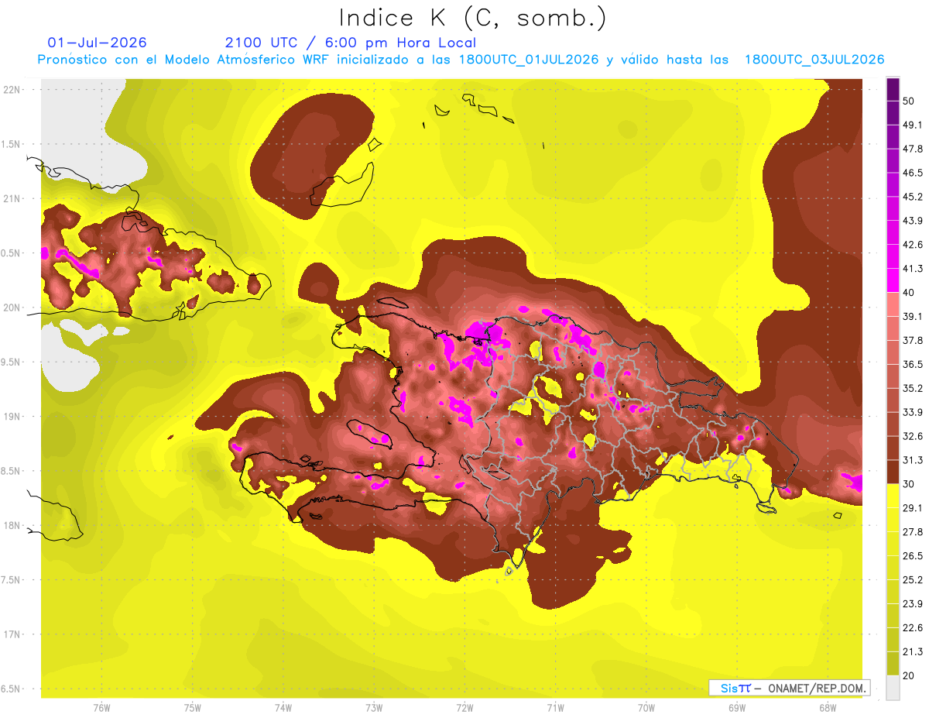Click the longitude label '69W'
The image size is (929, 718).
pos(736,708)
